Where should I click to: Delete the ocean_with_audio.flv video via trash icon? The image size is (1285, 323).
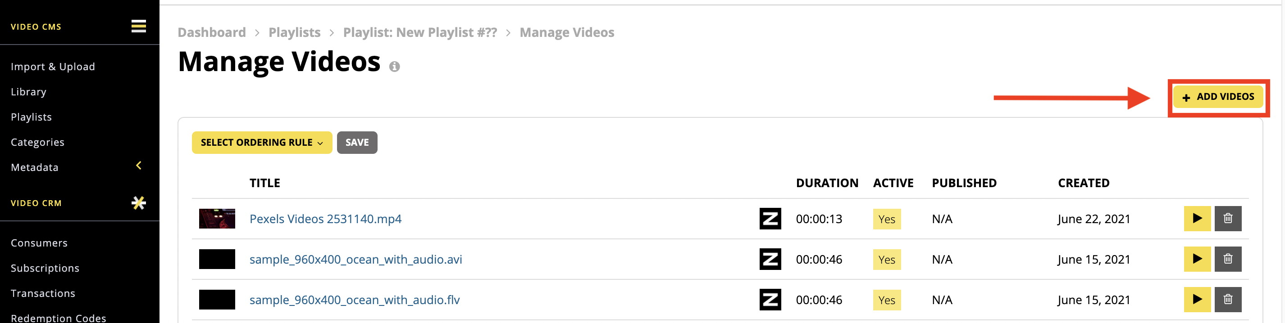pos(1228,300)
